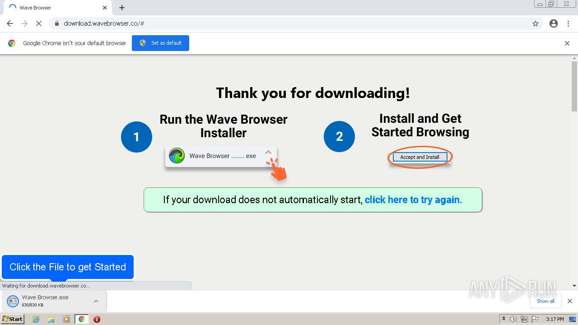This screenshot has height=325, width=578.
Task: Click the Show Desktop button
Action: pos(573,319)
